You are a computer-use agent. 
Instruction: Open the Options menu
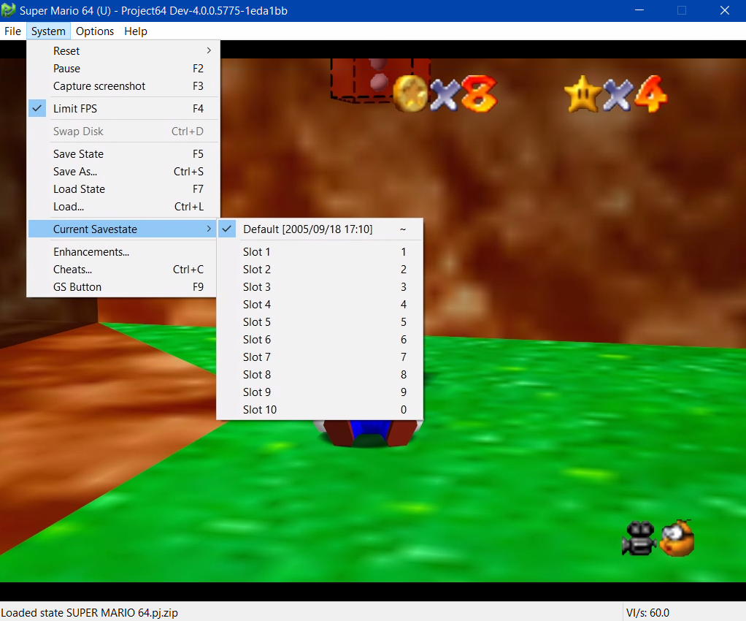[x=95, y=31]
